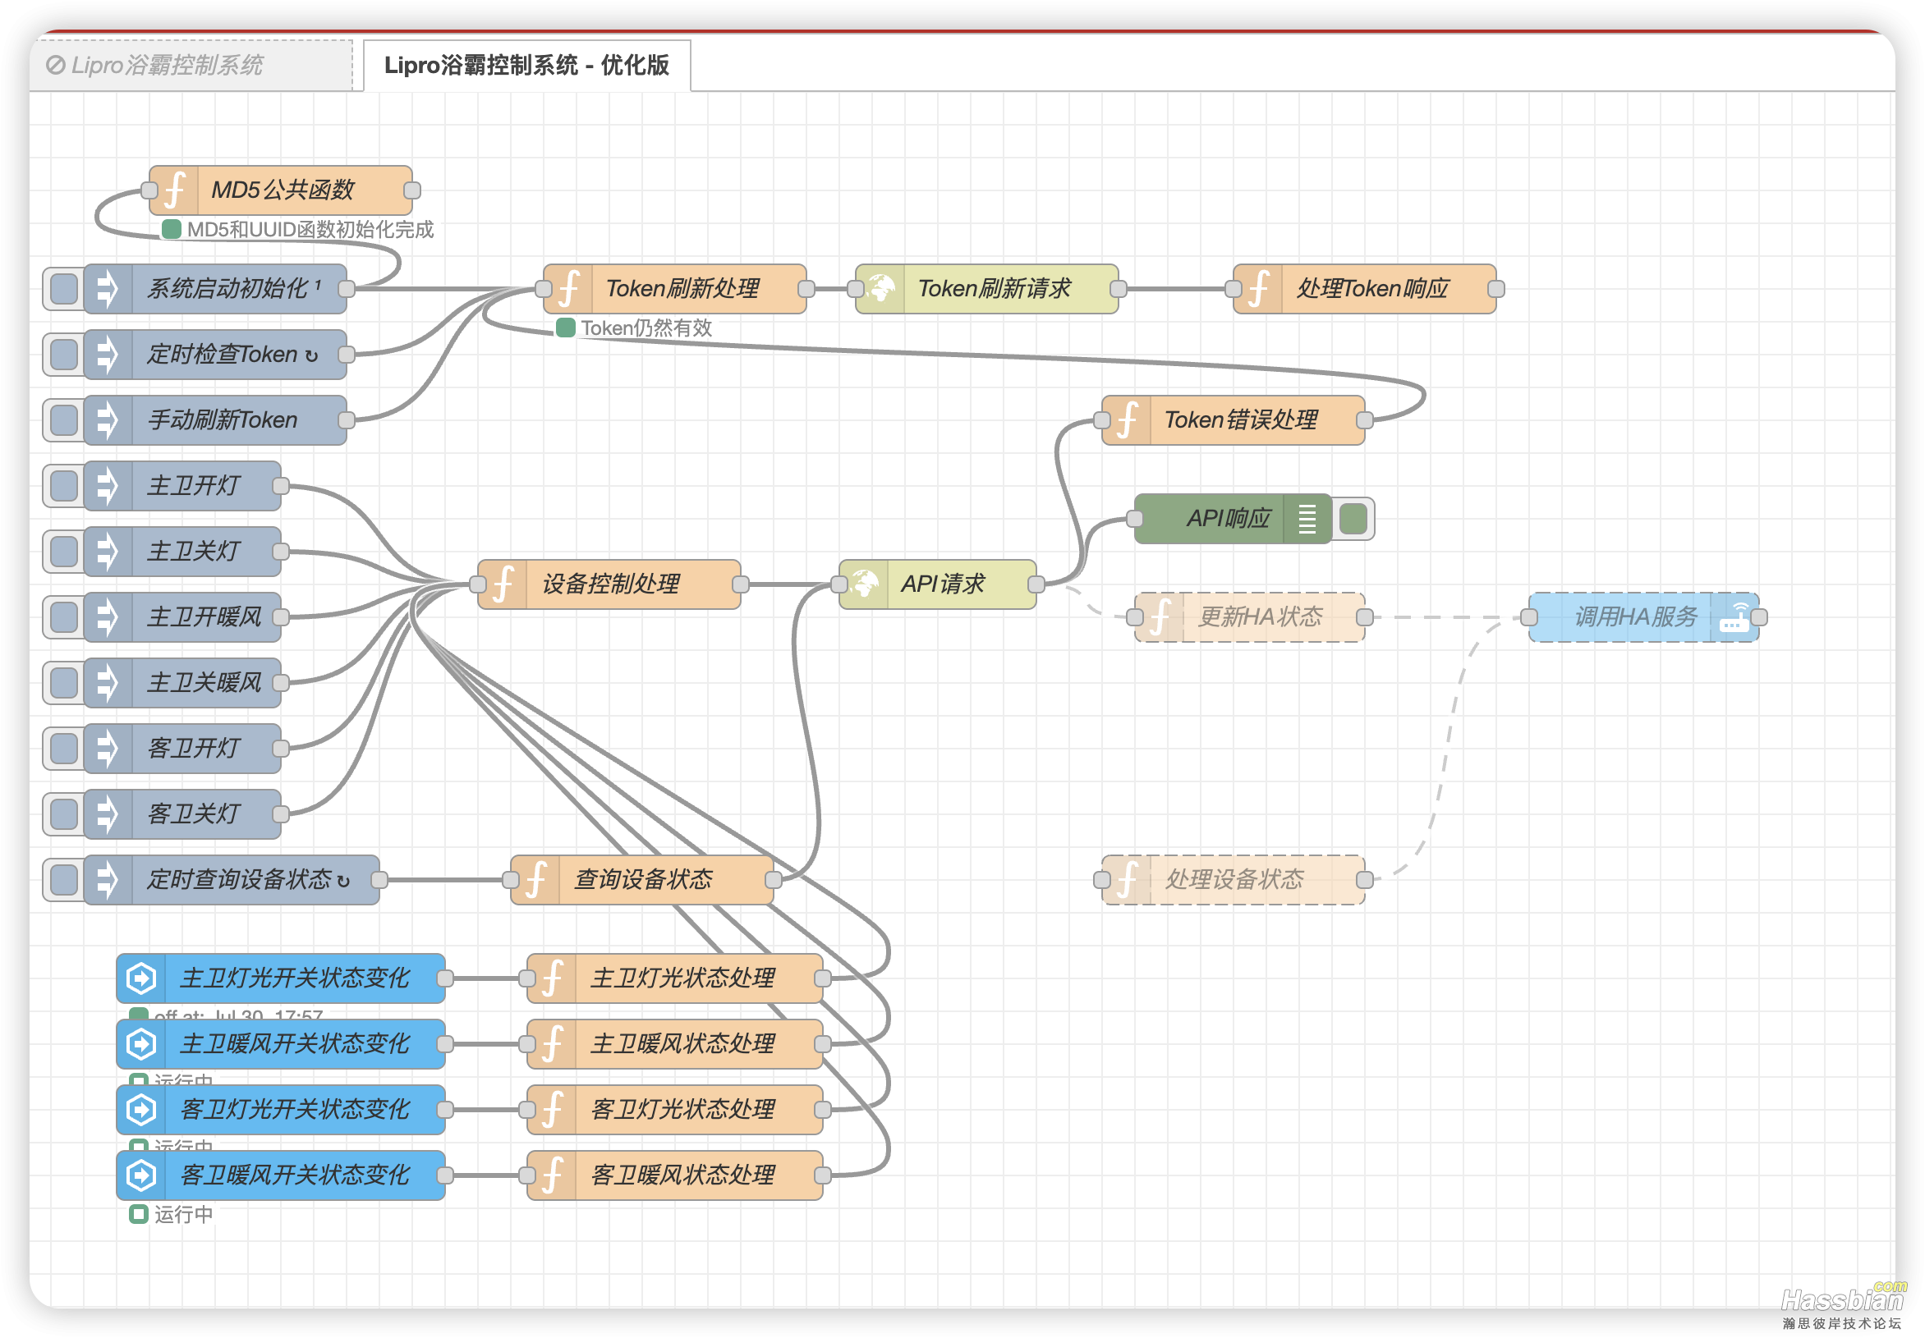Click the API响应 debug list icon
Image resolution: width=1925 pixels, height=1338 pixels.
(1307, 519)
